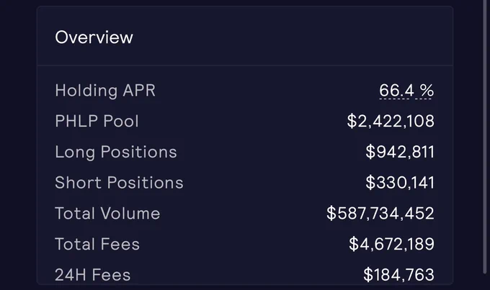This screenshot has width=490, height=290.
Task: Select the $4,672,189 total fees figure
Action: click(391, 244)
